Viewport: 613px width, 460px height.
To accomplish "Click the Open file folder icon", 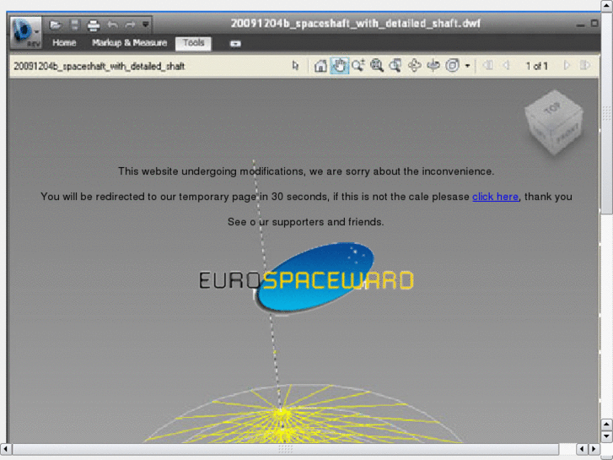I will pyautogui.click(x=56, y=25).
